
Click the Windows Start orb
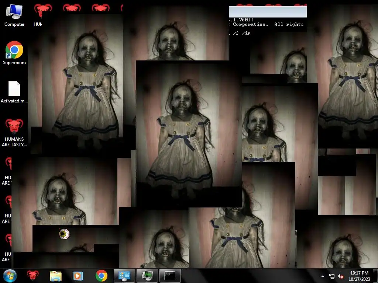click(10, 276)
